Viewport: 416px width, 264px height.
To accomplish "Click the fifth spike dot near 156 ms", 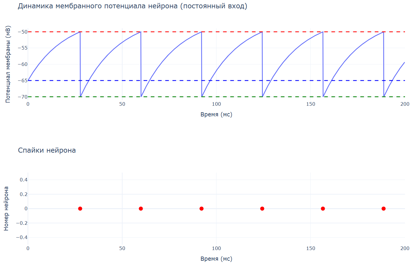I will pyautogui.click(x=323, y=208).
